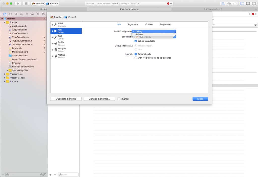Click the blue Close button
This screenshot has height=177, width=258.
(x=200, y=99)
